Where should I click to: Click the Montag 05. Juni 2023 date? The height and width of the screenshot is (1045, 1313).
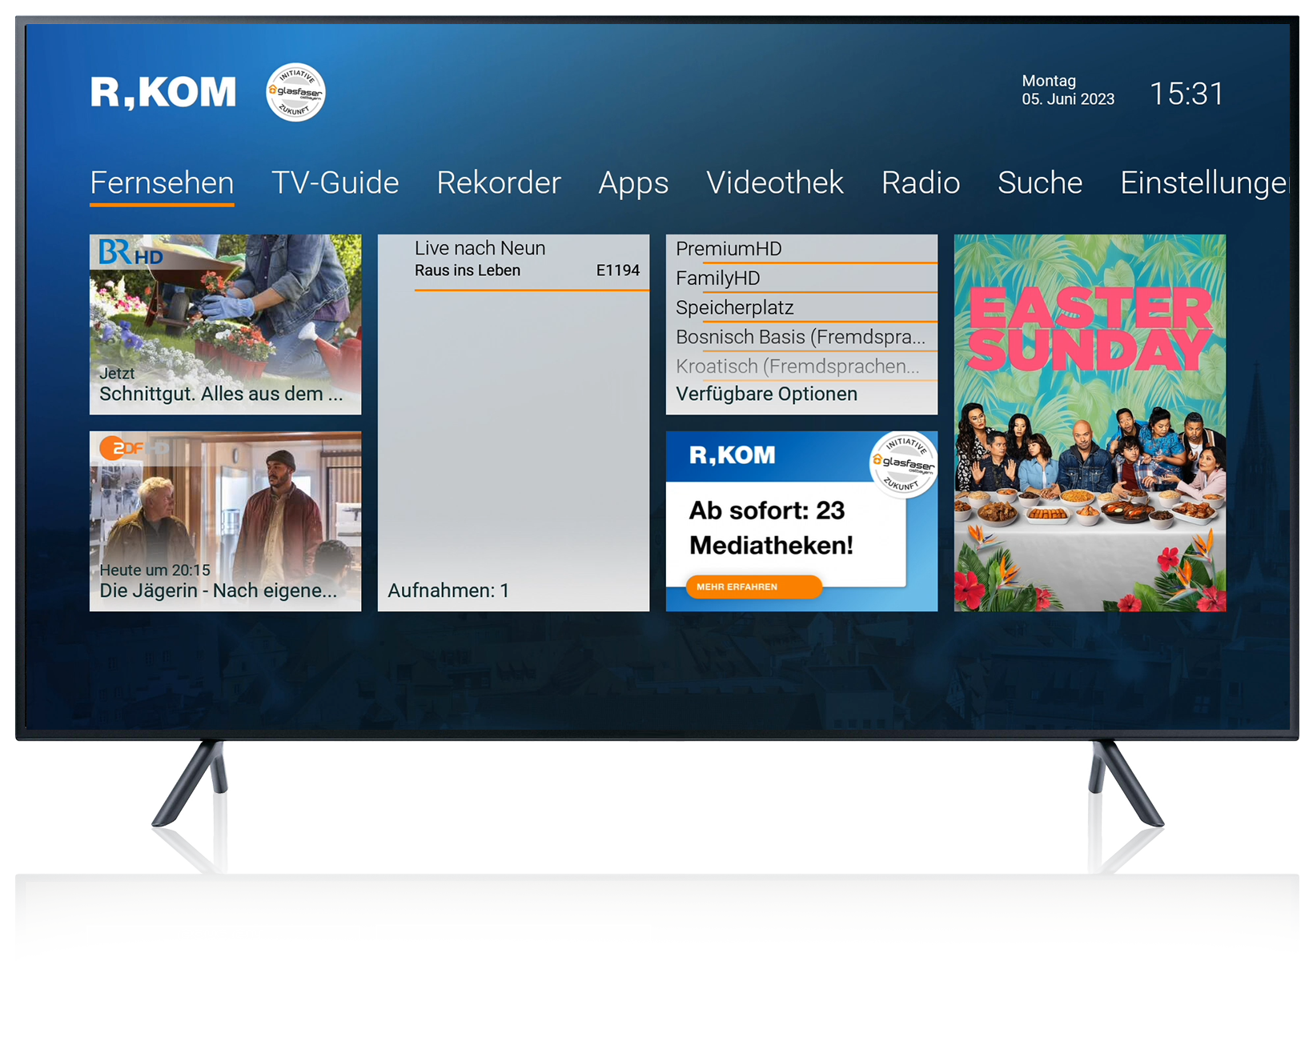pos(1068,90)
